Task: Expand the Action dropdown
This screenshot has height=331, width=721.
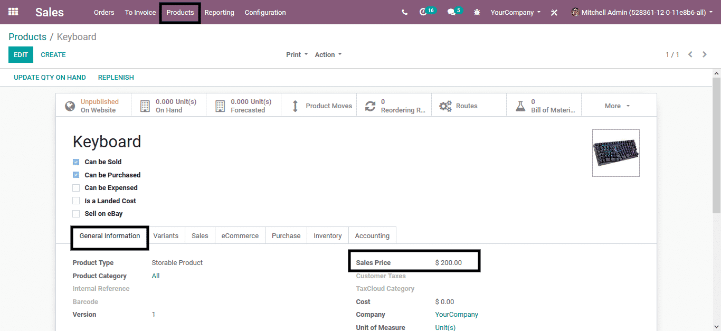Action: 328,55
